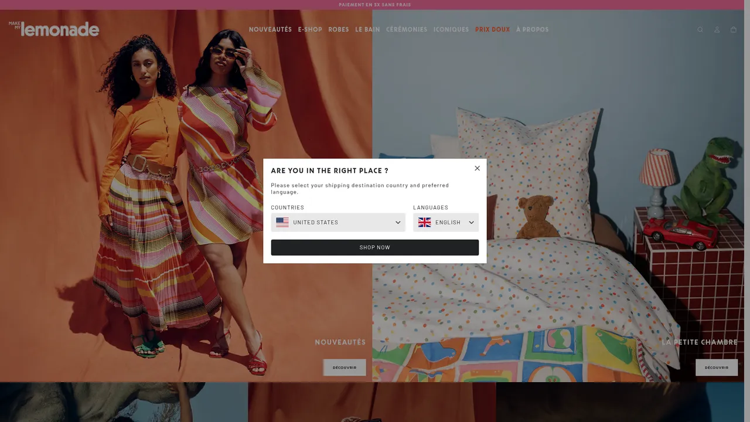Image resolution: width=750 pixels, height=422 pixels.
Task: Open the Cérémonies menu item
Action: [407, 29]
